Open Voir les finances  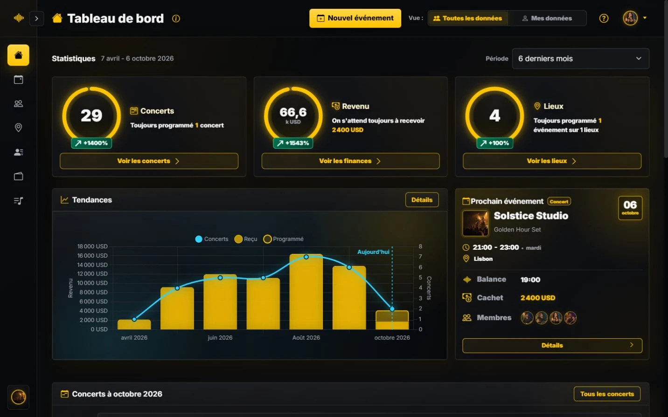pyautogui.click(x=350, y=161)
